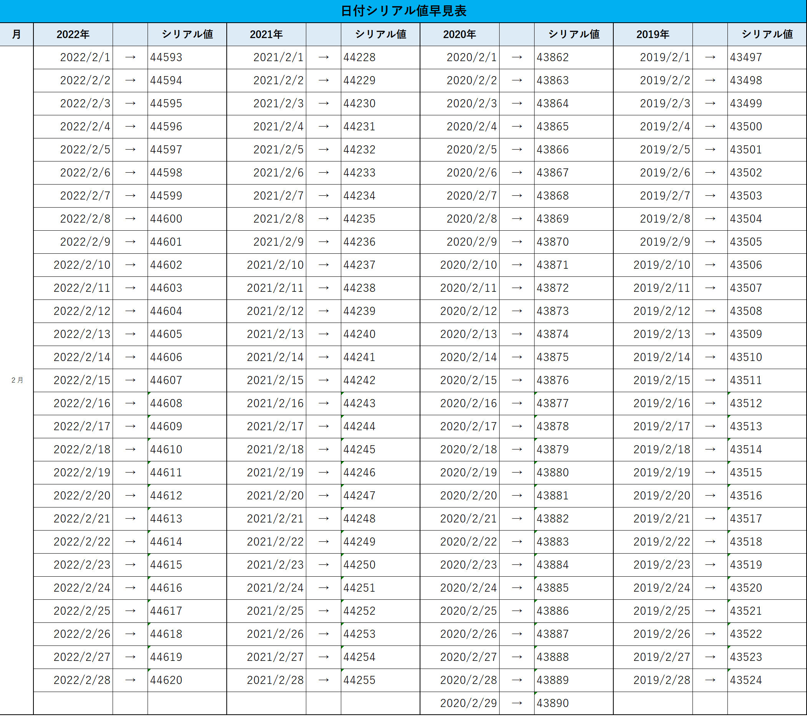Select the cell 2021/2/28
Screen dimensions: 807x717
pos(266,680)
